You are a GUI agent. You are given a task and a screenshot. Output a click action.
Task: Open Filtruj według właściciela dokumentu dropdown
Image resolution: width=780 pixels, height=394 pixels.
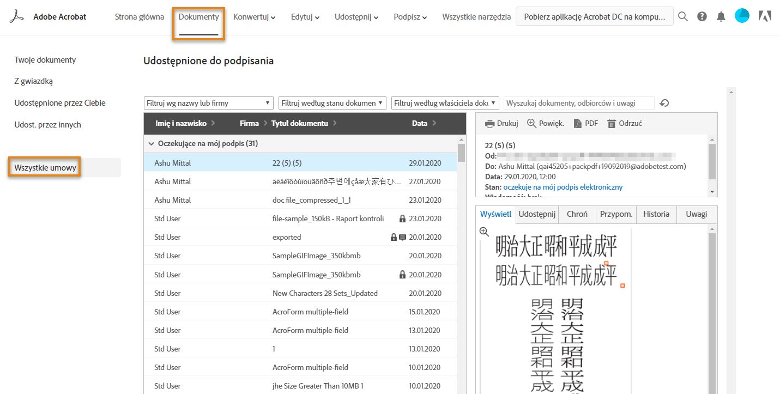(x=445, y=103)
